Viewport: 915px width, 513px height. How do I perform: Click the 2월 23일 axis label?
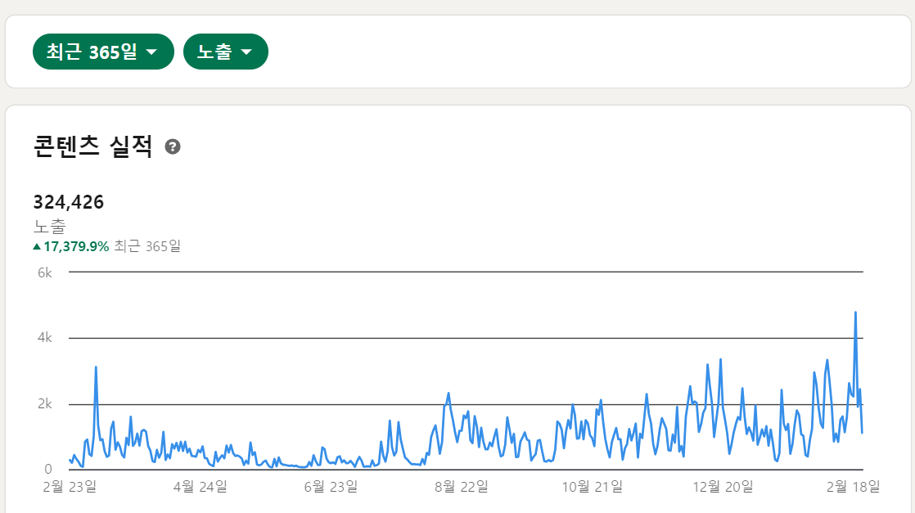click(70, 487)
